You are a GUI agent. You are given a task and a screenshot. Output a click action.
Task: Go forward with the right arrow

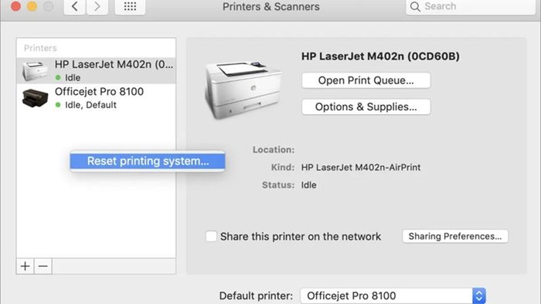97,6
